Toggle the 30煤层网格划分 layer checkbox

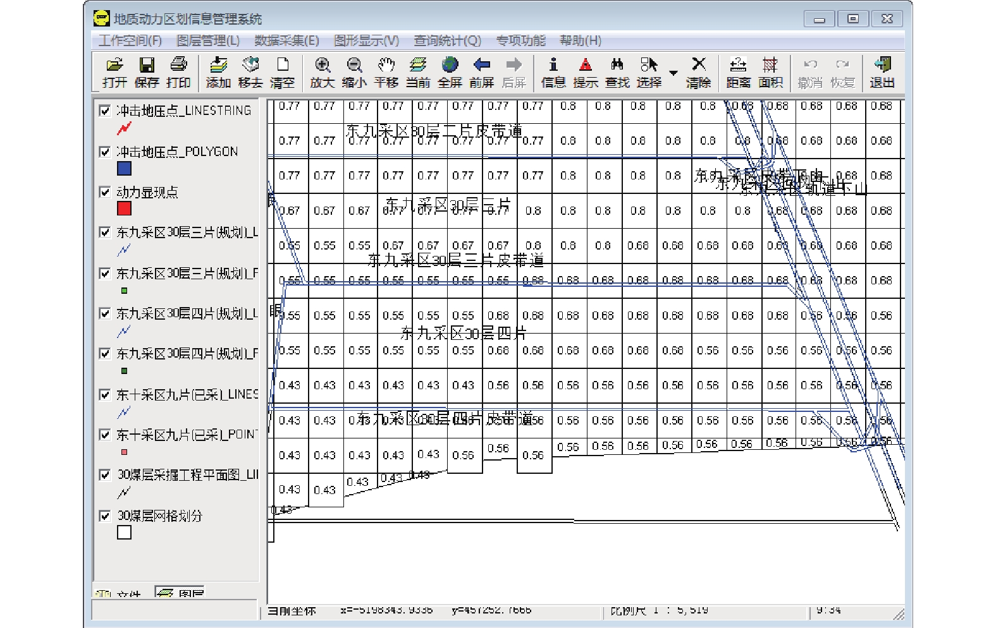(105, 516)
